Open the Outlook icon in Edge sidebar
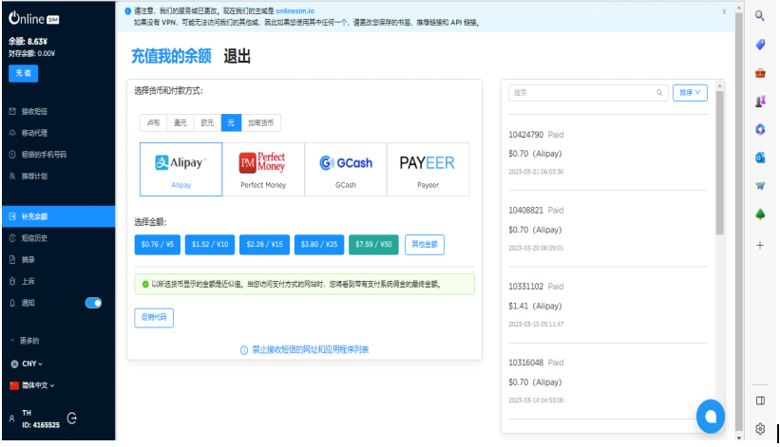 point(760,158)
